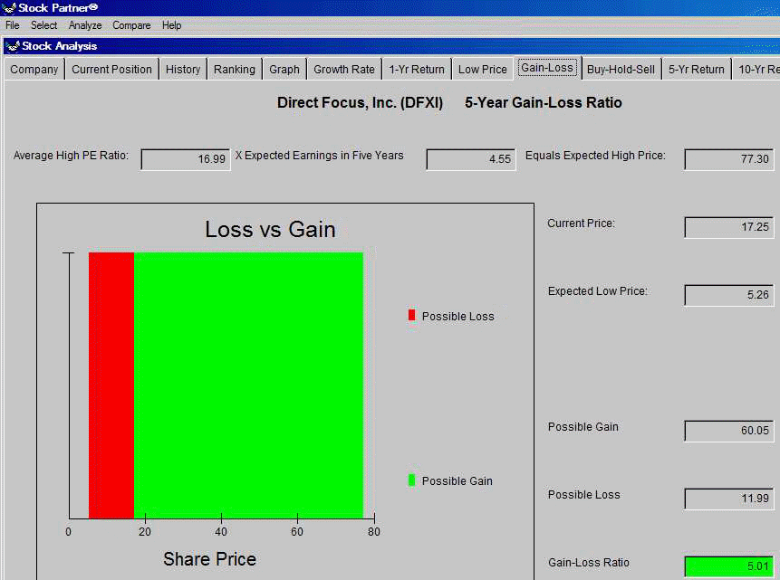This screenshot has height=580, width=780.
Task: Open the Select menu
Action: (43, 25)
